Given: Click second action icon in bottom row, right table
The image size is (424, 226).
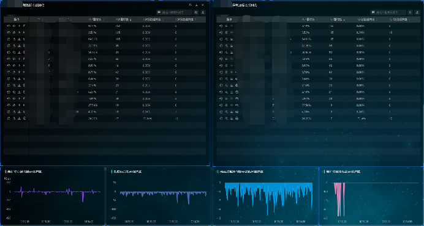Looking at the screenshot, I should [227, 118].
